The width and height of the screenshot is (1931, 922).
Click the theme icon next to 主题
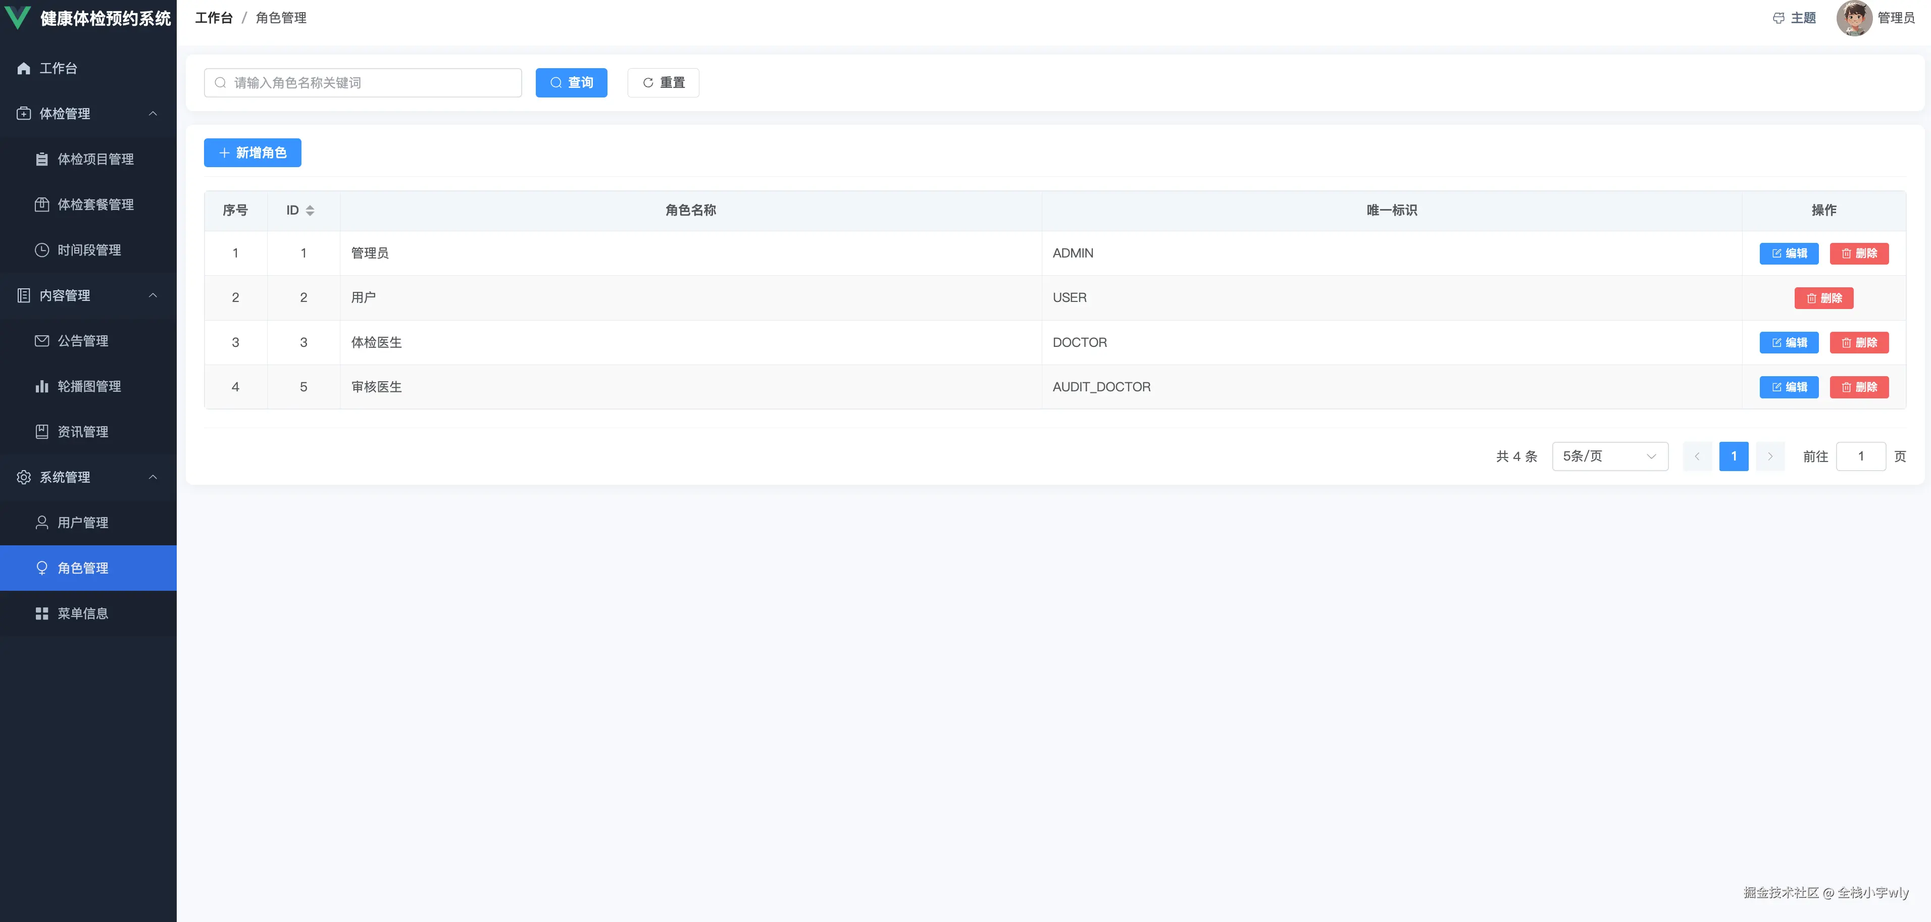pos(1778,18)
